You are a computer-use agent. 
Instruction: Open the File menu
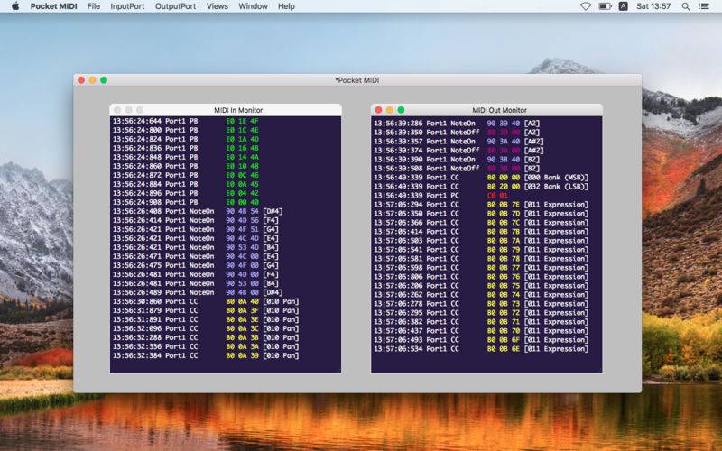[x=94, y=6]
